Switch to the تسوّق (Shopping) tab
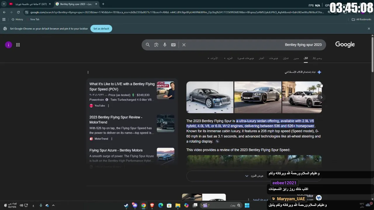374x210 pixels. [286, 58]
